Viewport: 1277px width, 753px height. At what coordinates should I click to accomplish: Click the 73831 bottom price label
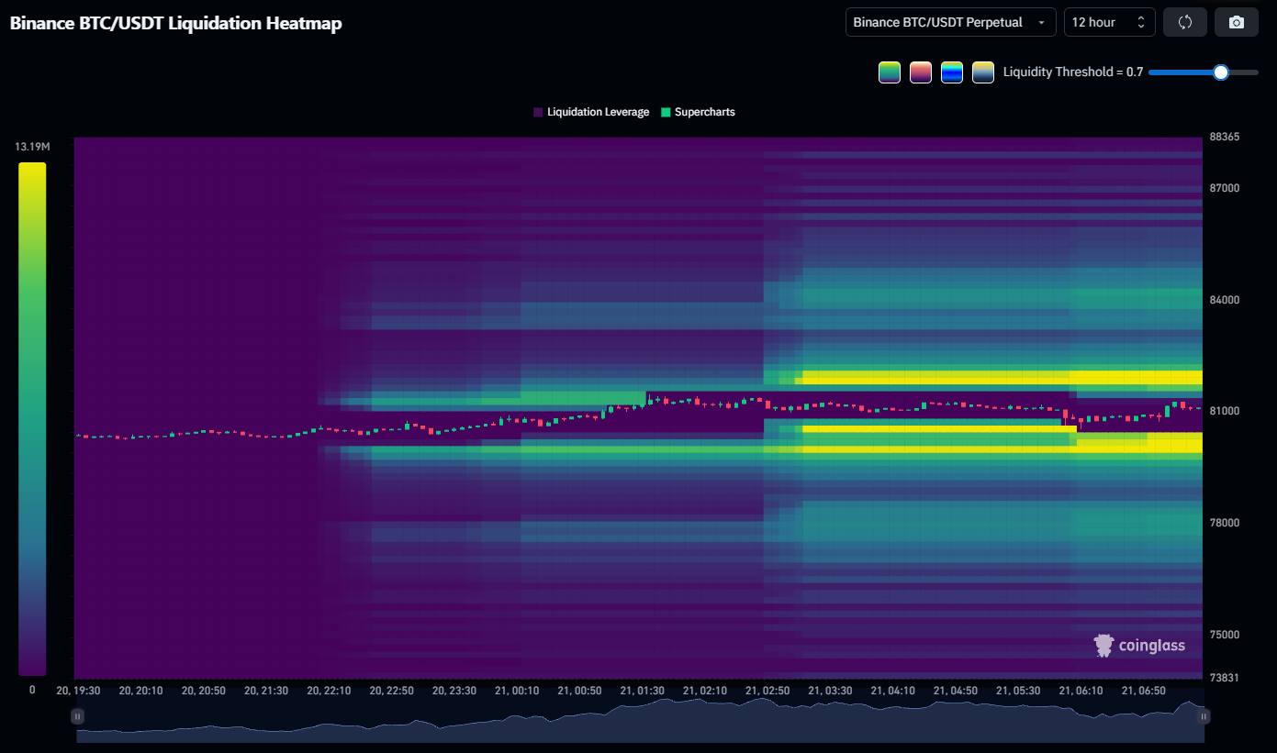pos(1225,678)
